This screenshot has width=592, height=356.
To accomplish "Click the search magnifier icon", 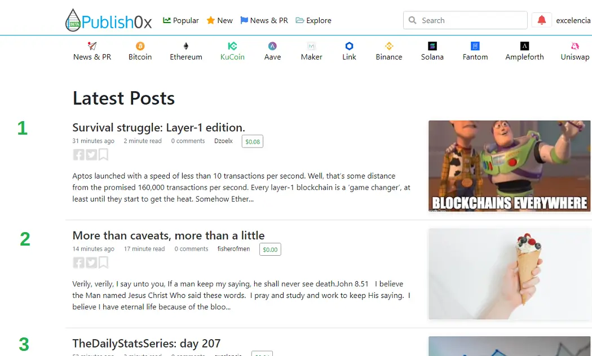I will [413, 20].
